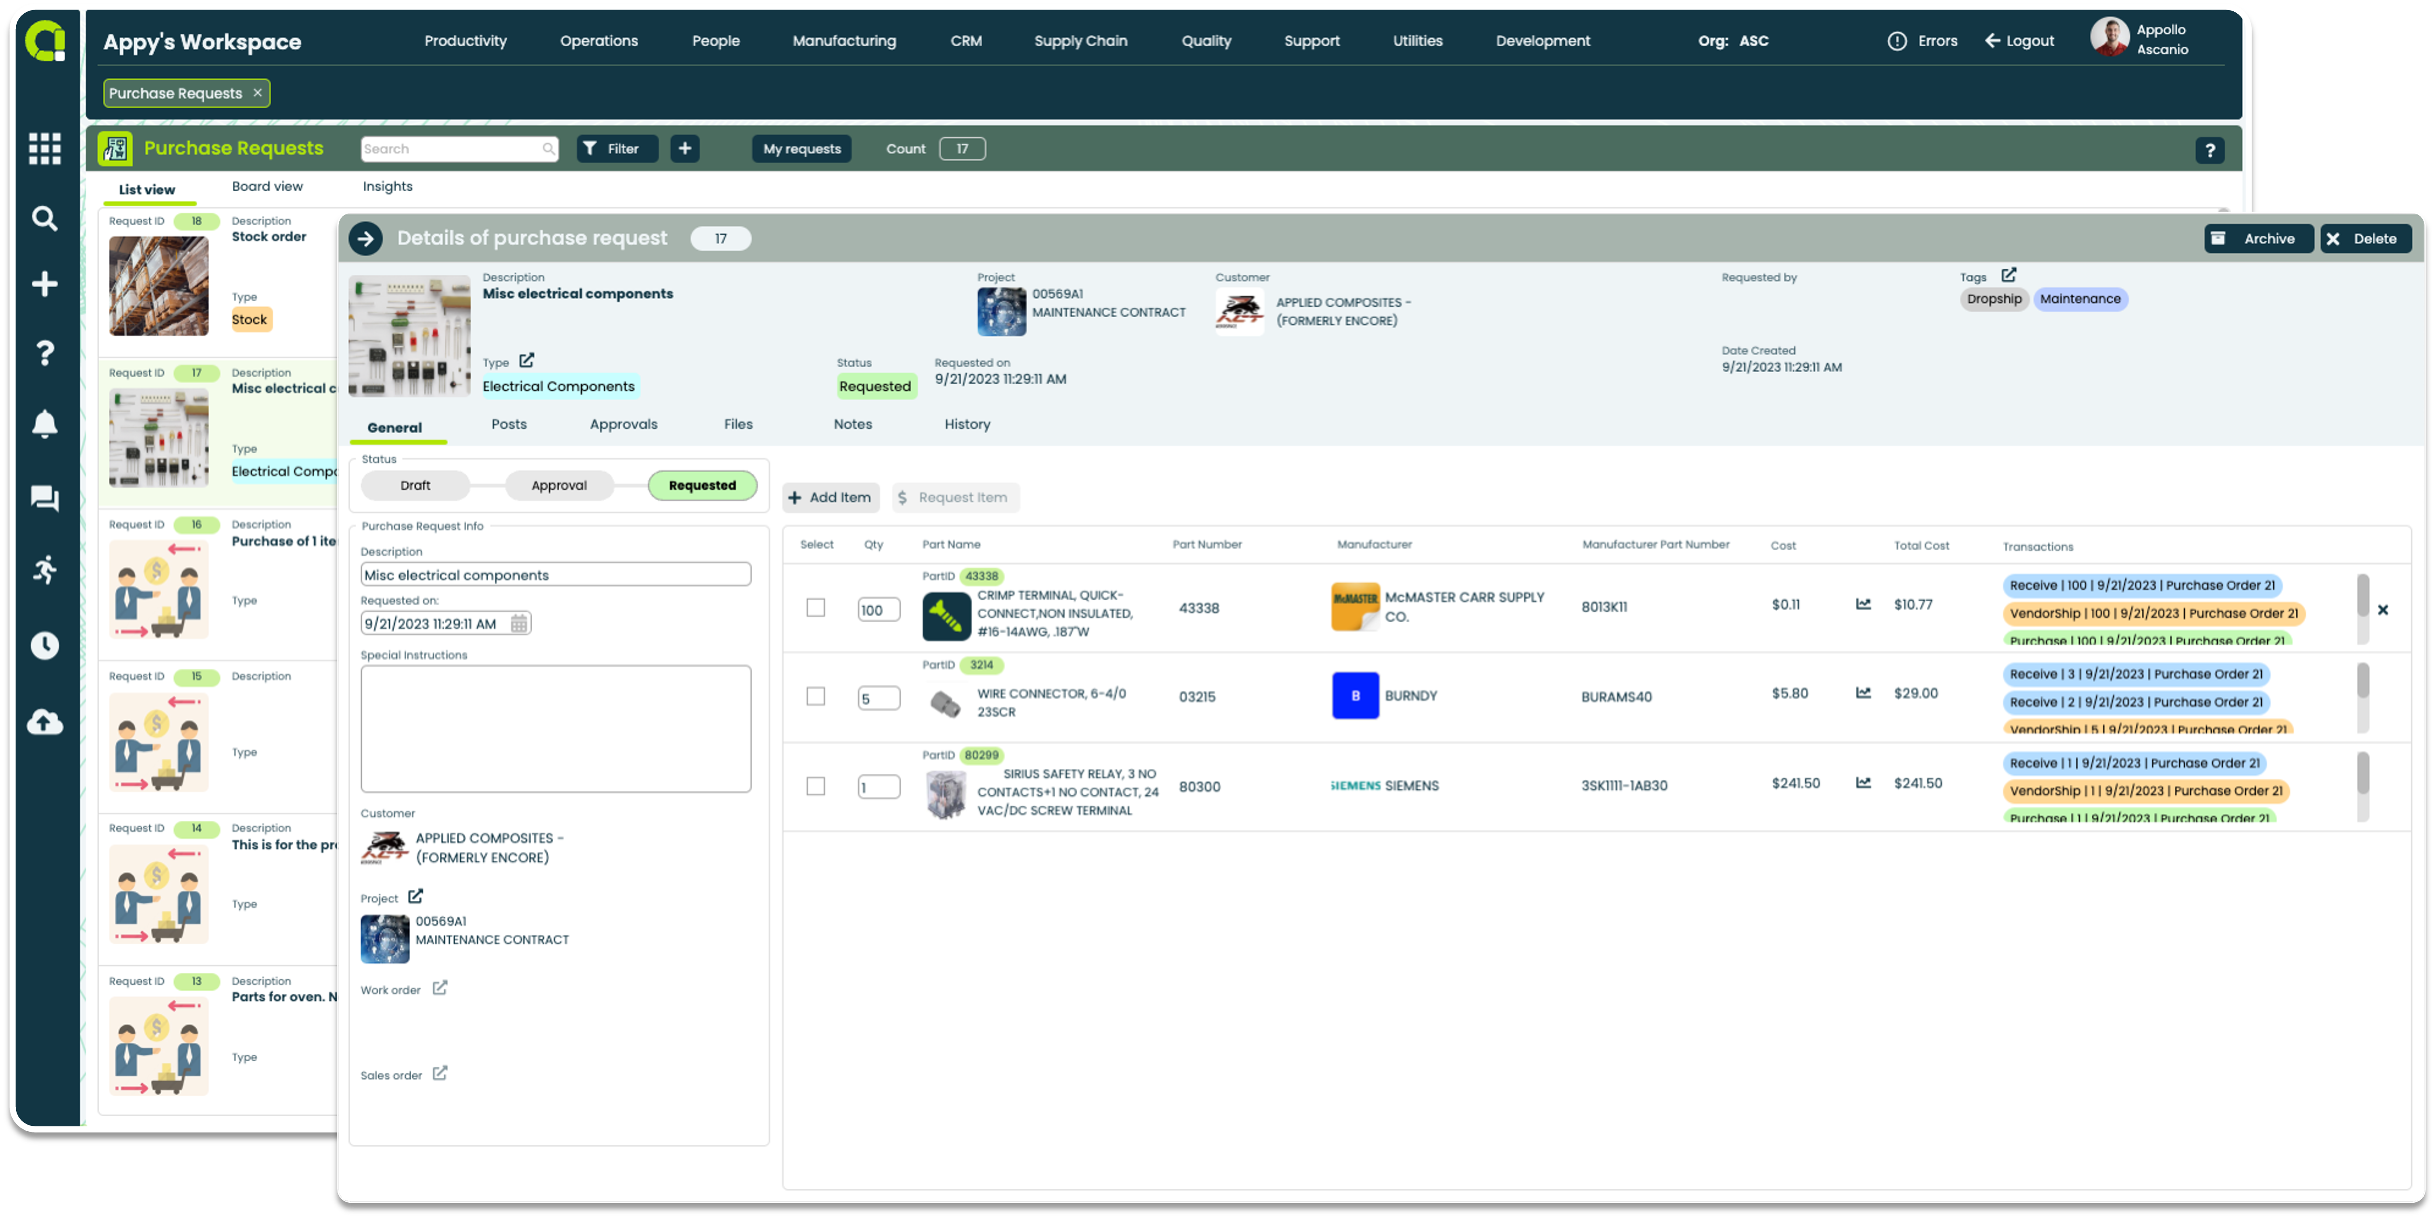
Task: Open the calendar picker for Requested on
Action: 519,624
